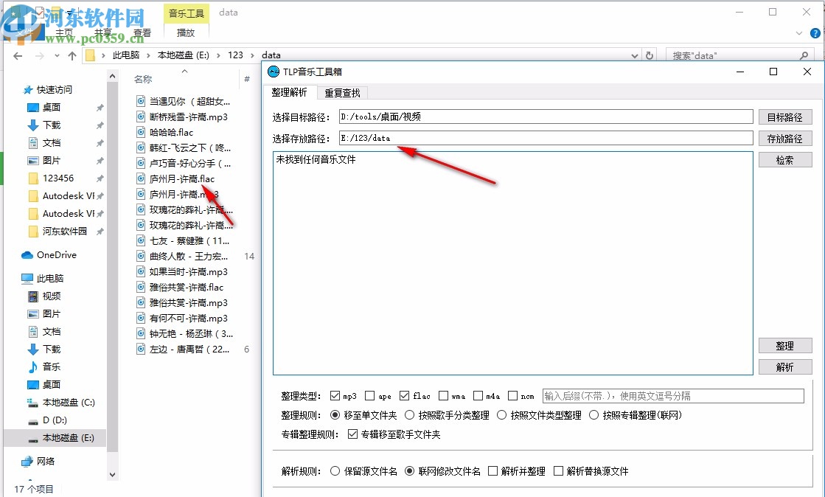Open recent locations dropdown beside forward arrow

[56, 55]
